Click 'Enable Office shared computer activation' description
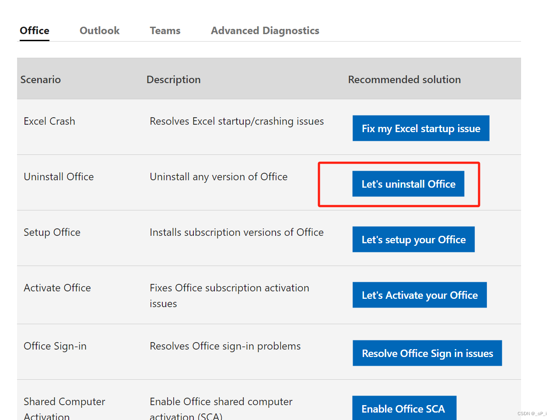Viewport: 553px width, 420px height. (x=221, y=409)
